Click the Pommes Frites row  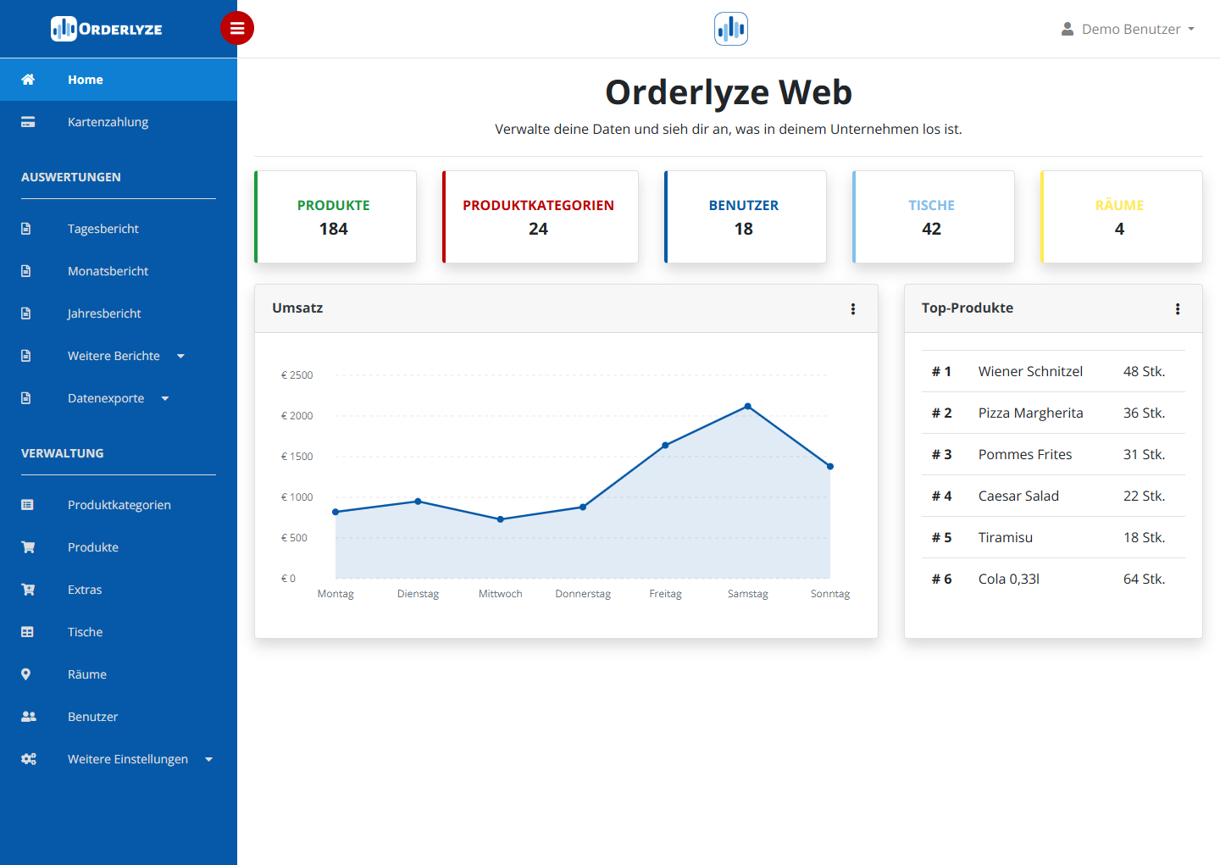click(1053, 454)
